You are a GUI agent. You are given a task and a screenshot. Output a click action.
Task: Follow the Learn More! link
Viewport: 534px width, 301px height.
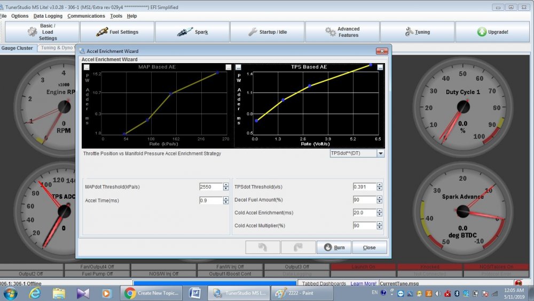(363, 283)
